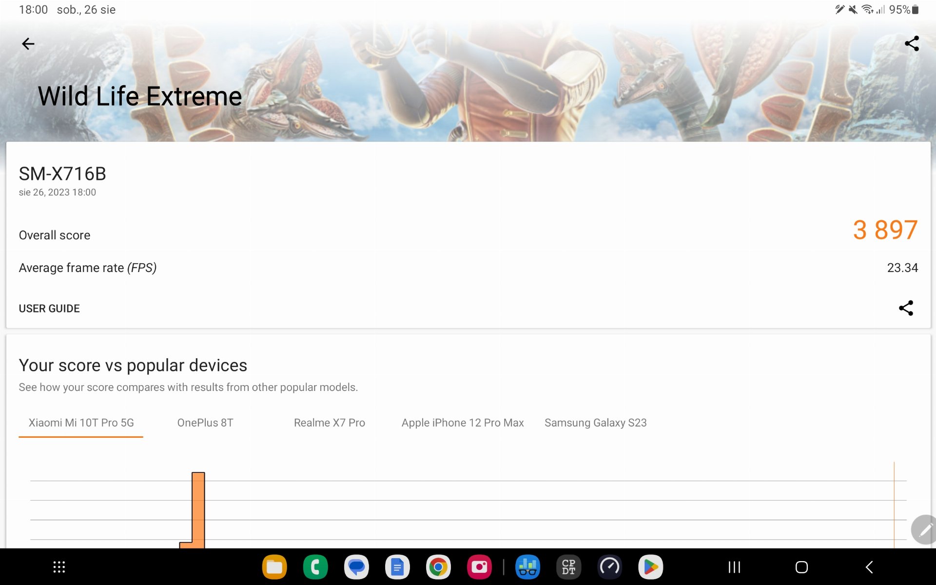Tap the home navigation button
The height and width of the screenshot is (585, 936).
click(x=801, y=567)
